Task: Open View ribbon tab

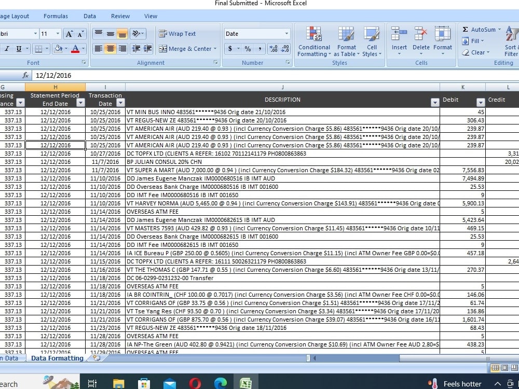Action: coord(151,16)
